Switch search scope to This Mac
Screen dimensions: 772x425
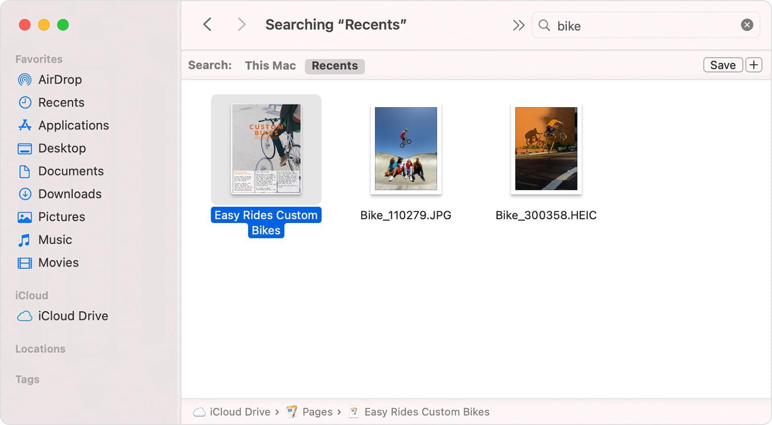[x=270, y=66]
